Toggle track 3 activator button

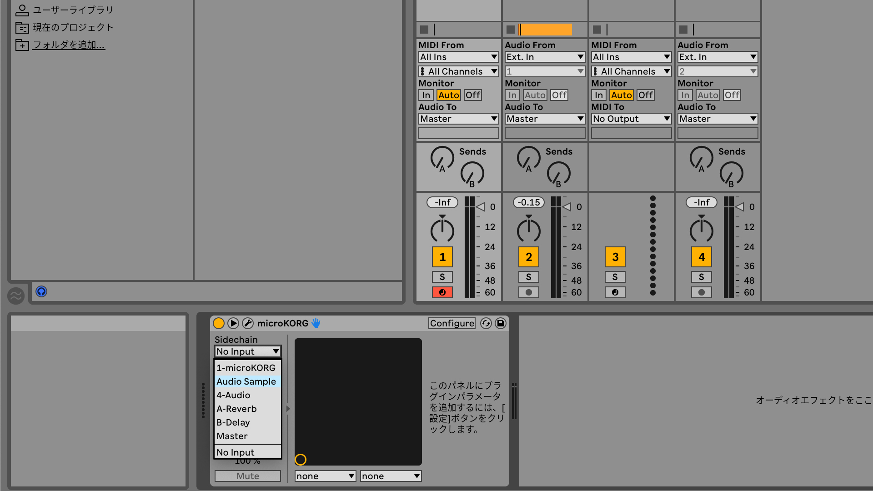click(615, 257)
